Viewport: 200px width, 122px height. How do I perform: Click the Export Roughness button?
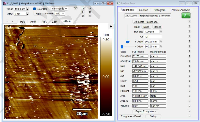[x=146, y=111]
